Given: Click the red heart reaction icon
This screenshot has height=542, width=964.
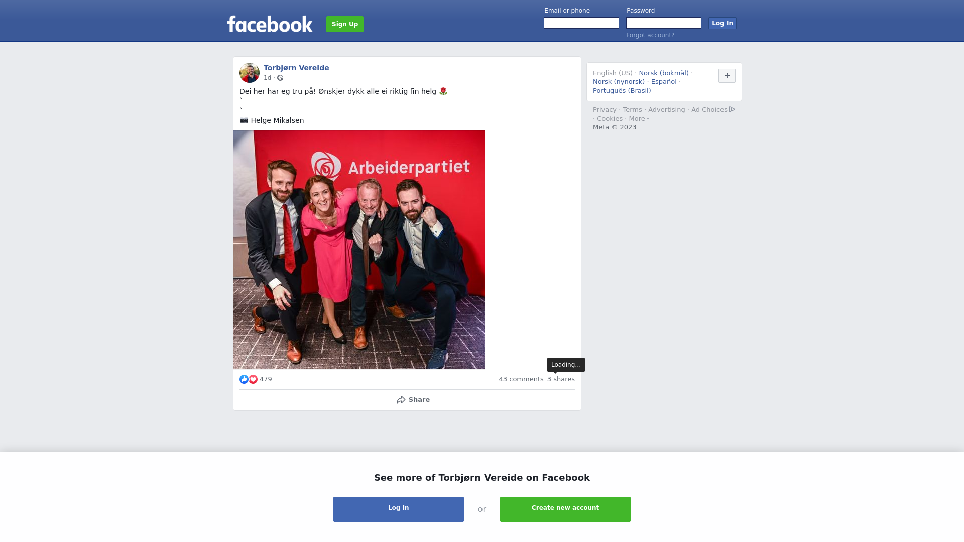Looking at the screenshot, I should tap(253, 379).
